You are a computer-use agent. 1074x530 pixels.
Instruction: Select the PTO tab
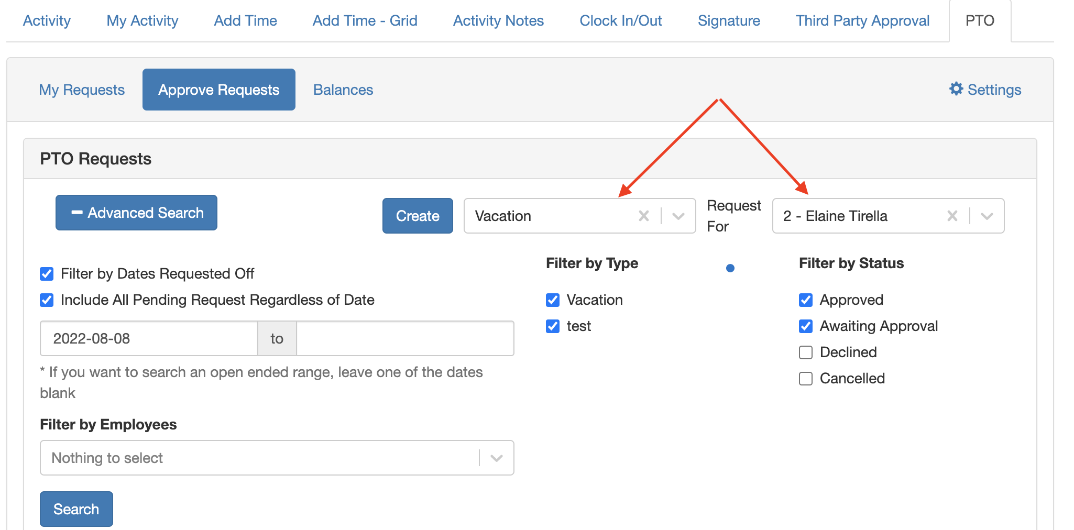tap(980, 20)
